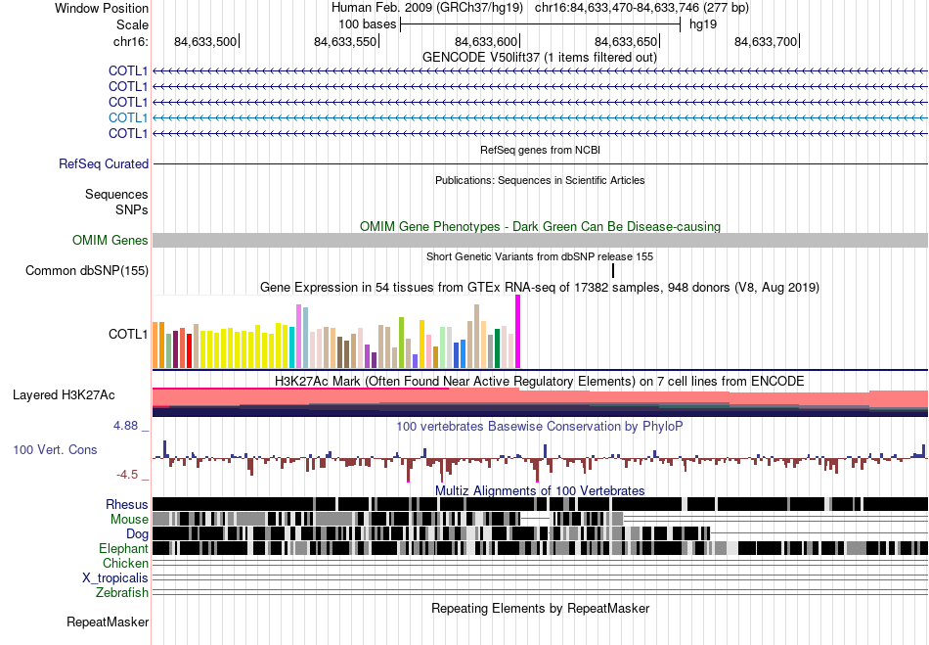
Task: Click the Rhesus species label
Action: (x=127, y=504)
